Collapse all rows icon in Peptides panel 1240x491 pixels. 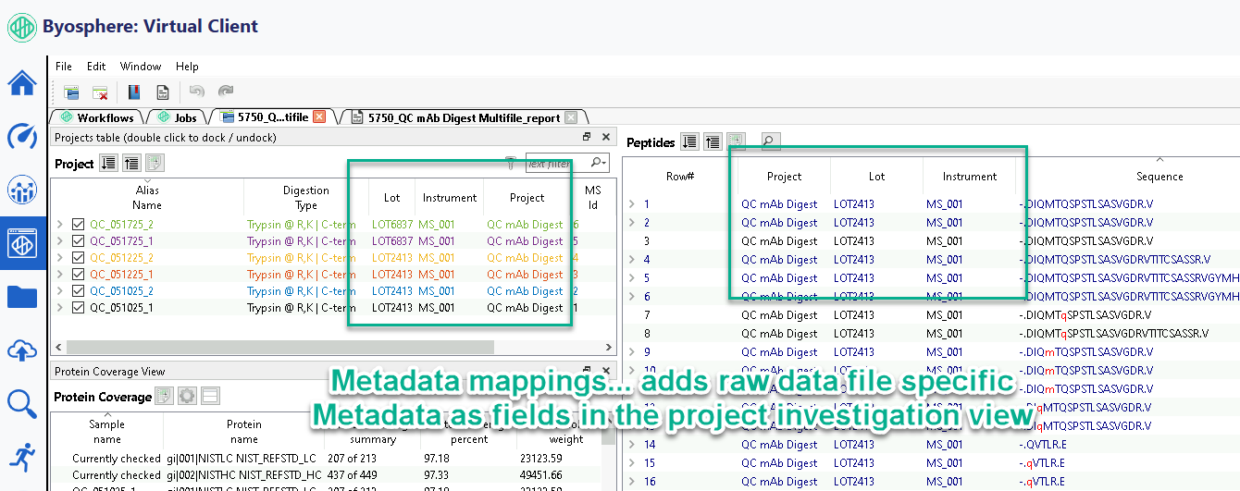coord(713,141)
